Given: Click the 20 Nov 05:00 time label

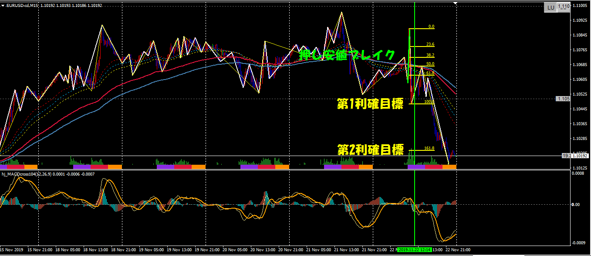Looking at the screenshot, I should click(x=235, y=250).
